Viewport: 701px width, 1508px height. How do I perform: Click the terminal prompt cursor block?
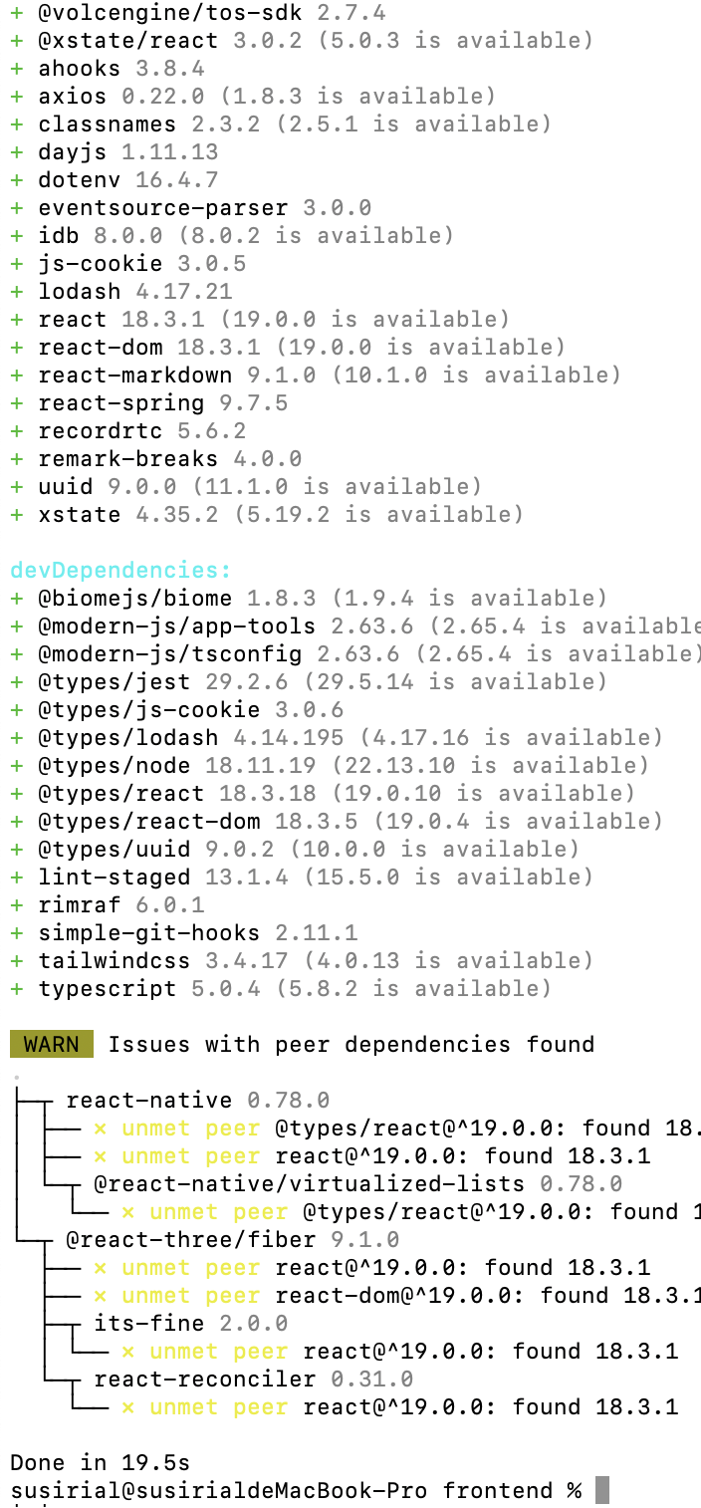pos(601,1491)
